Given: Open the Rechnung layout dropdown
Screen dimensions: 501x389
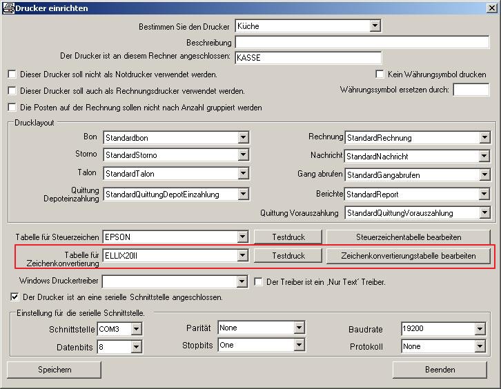Looking at the screenshot, I should pyautogui.click(x=484, y=138).
